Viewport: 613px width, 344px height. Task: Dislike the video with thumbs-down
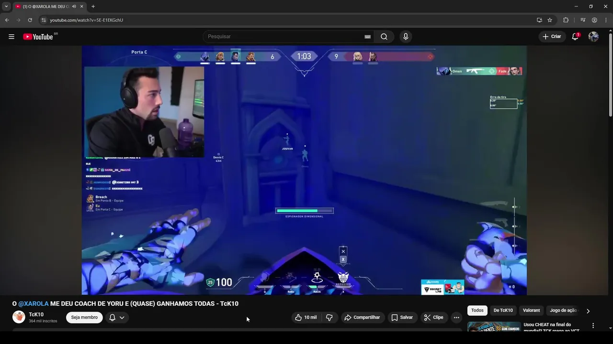(x=329, y=317)
